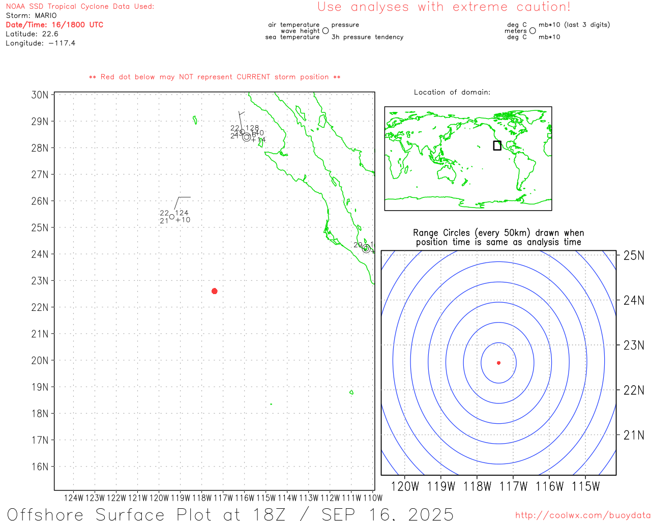Click the '128' pressure value near 28N buoy

coord(252,128)
